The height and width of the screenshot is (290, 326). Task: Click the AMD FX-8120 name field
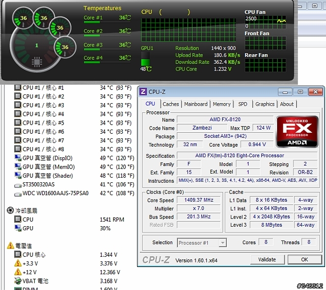[225, 119]
